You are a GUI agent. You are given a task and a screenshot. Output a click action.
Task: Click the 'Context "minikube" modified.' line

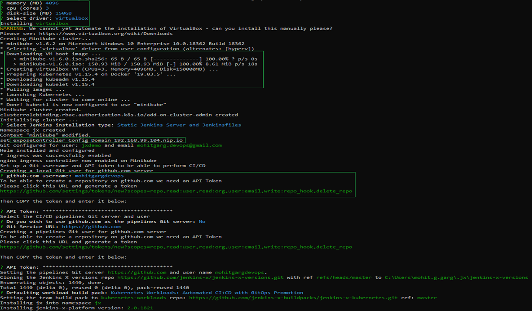click(x=45, y=135)
